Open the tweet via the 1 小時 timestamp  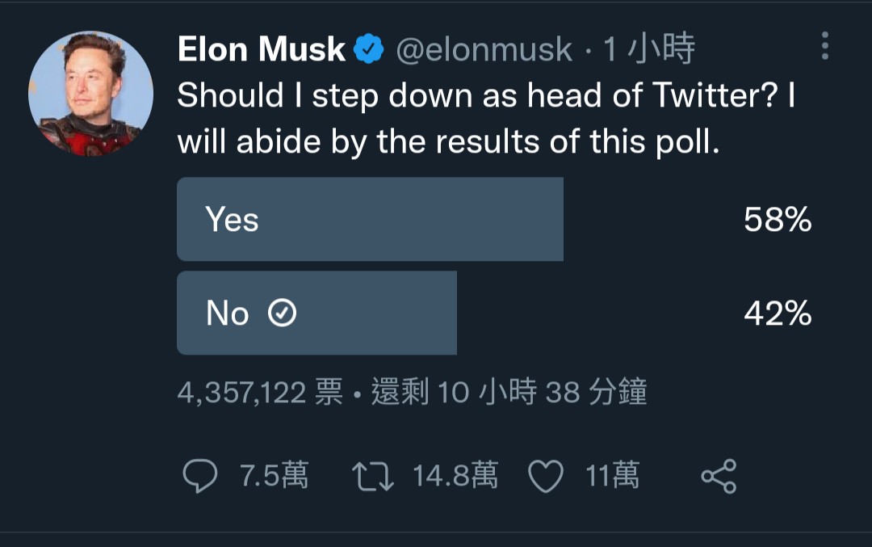click(x=650, y=51)
